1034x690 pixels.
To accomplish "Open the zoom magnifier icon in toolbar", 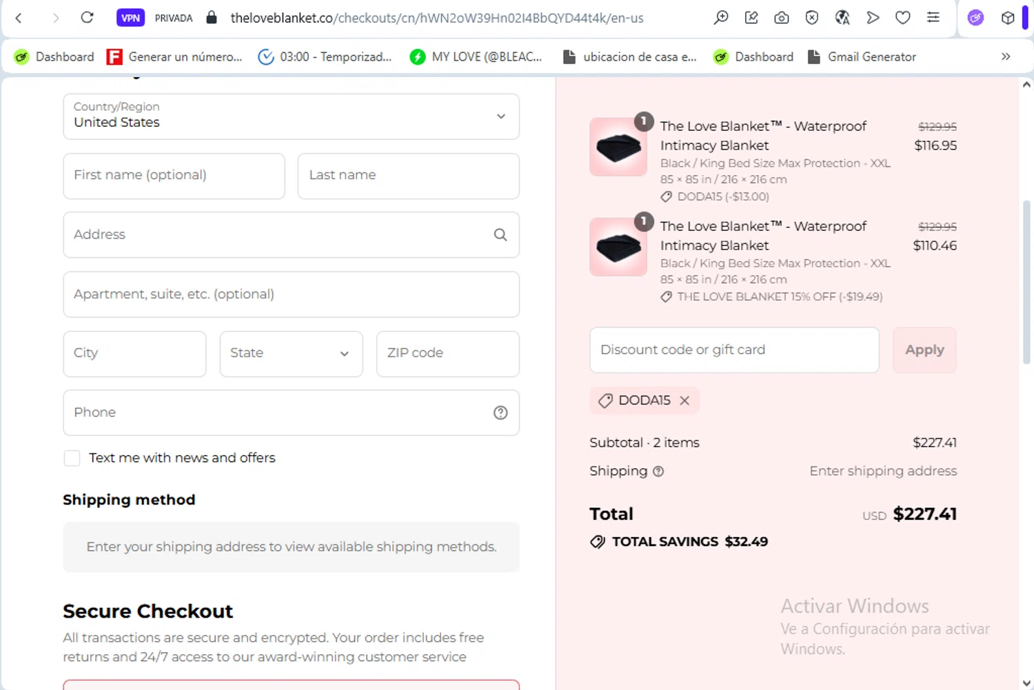I will point(721,18).
